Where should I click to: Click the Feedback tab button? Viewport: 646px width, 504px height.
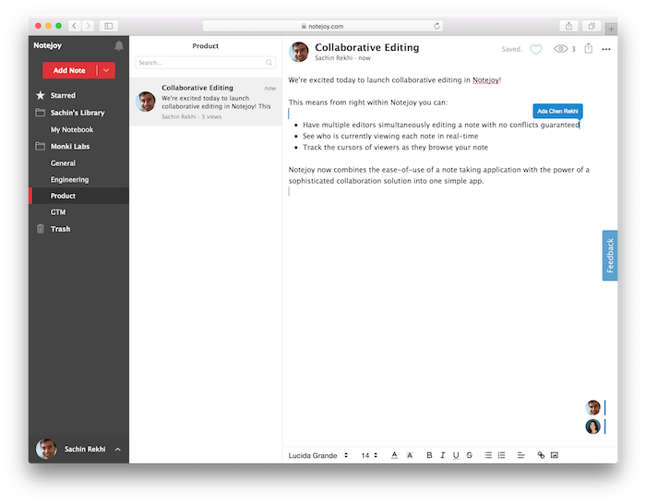[x=610, y=256]
